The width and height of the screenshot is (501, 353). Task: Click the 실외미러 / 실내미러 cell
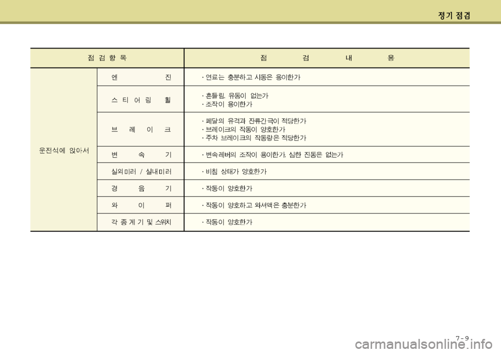[141, 171]
